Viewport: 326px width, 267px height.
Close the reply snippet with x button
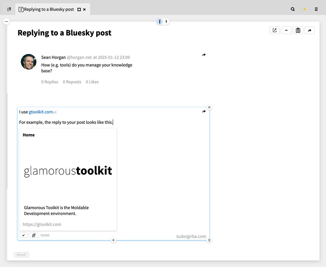pyautogui.click(x=209, y=107)
